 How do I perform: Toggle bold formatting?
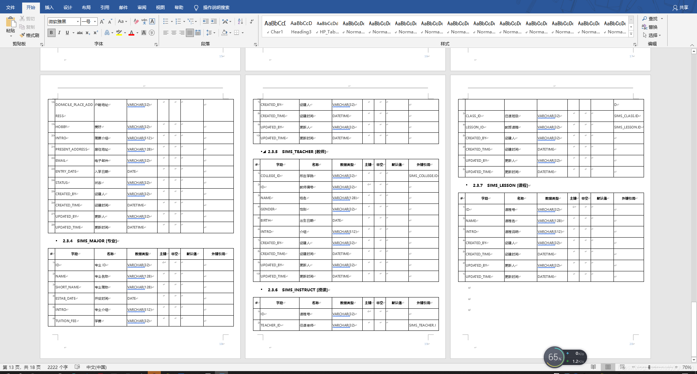(51, 33)
